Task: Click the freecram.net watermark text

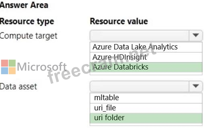Action: click(x=102, y=64)
